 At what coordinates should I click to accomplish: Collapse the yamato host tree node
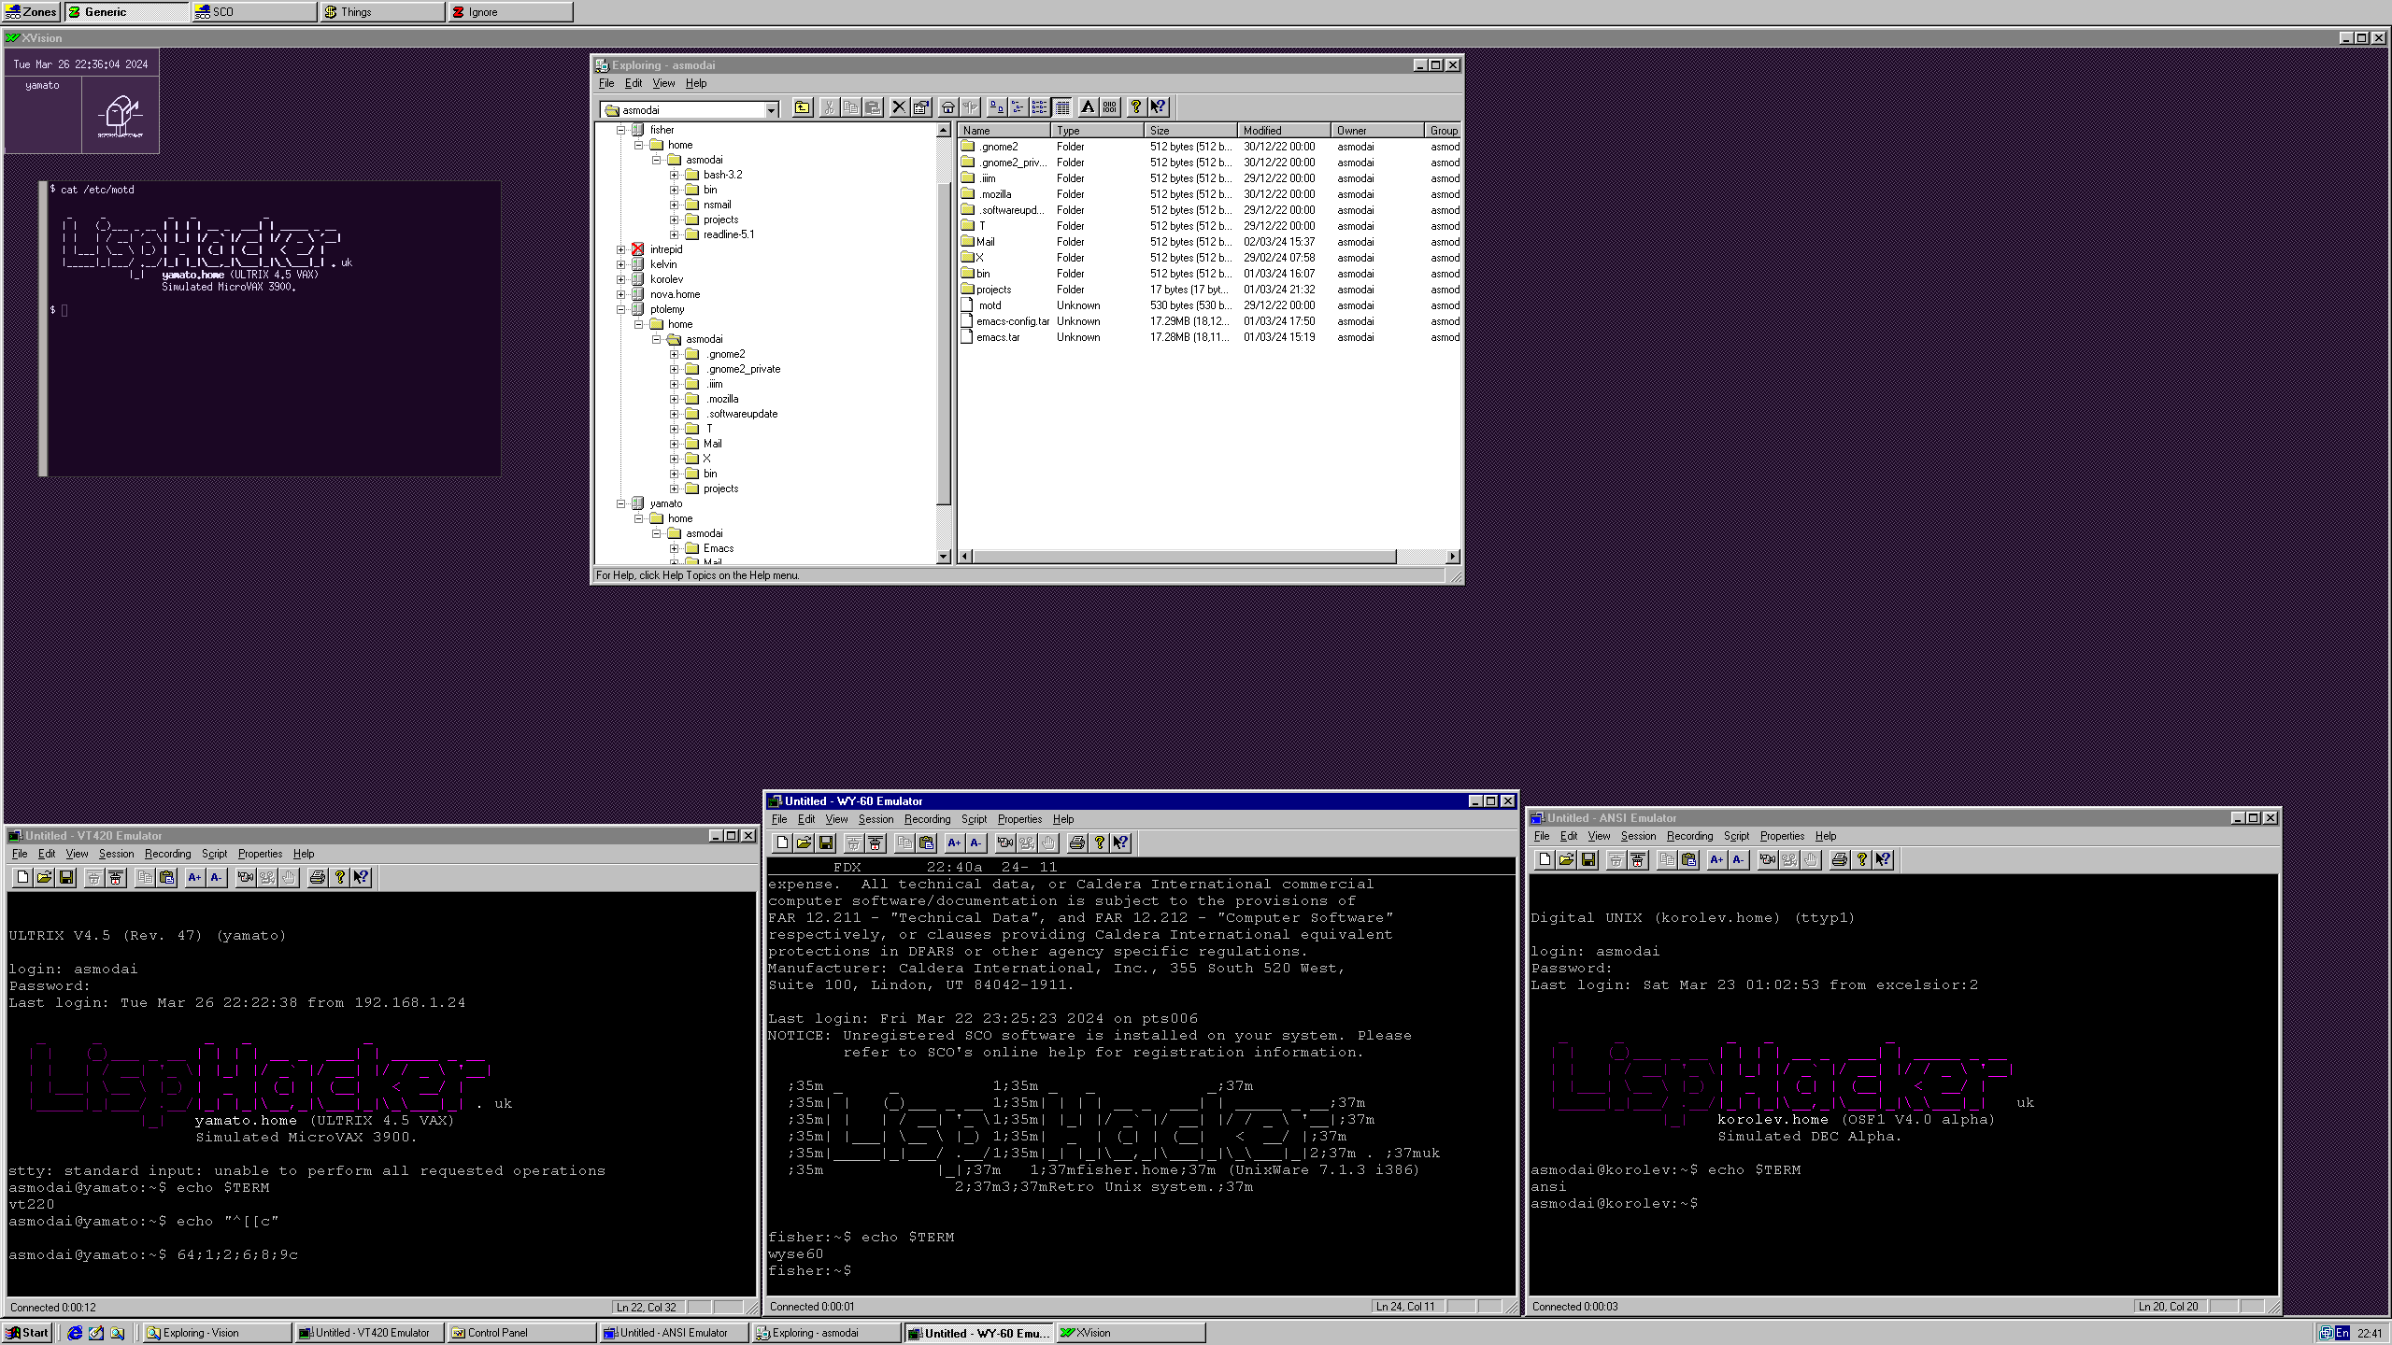(x=620, y=504)
